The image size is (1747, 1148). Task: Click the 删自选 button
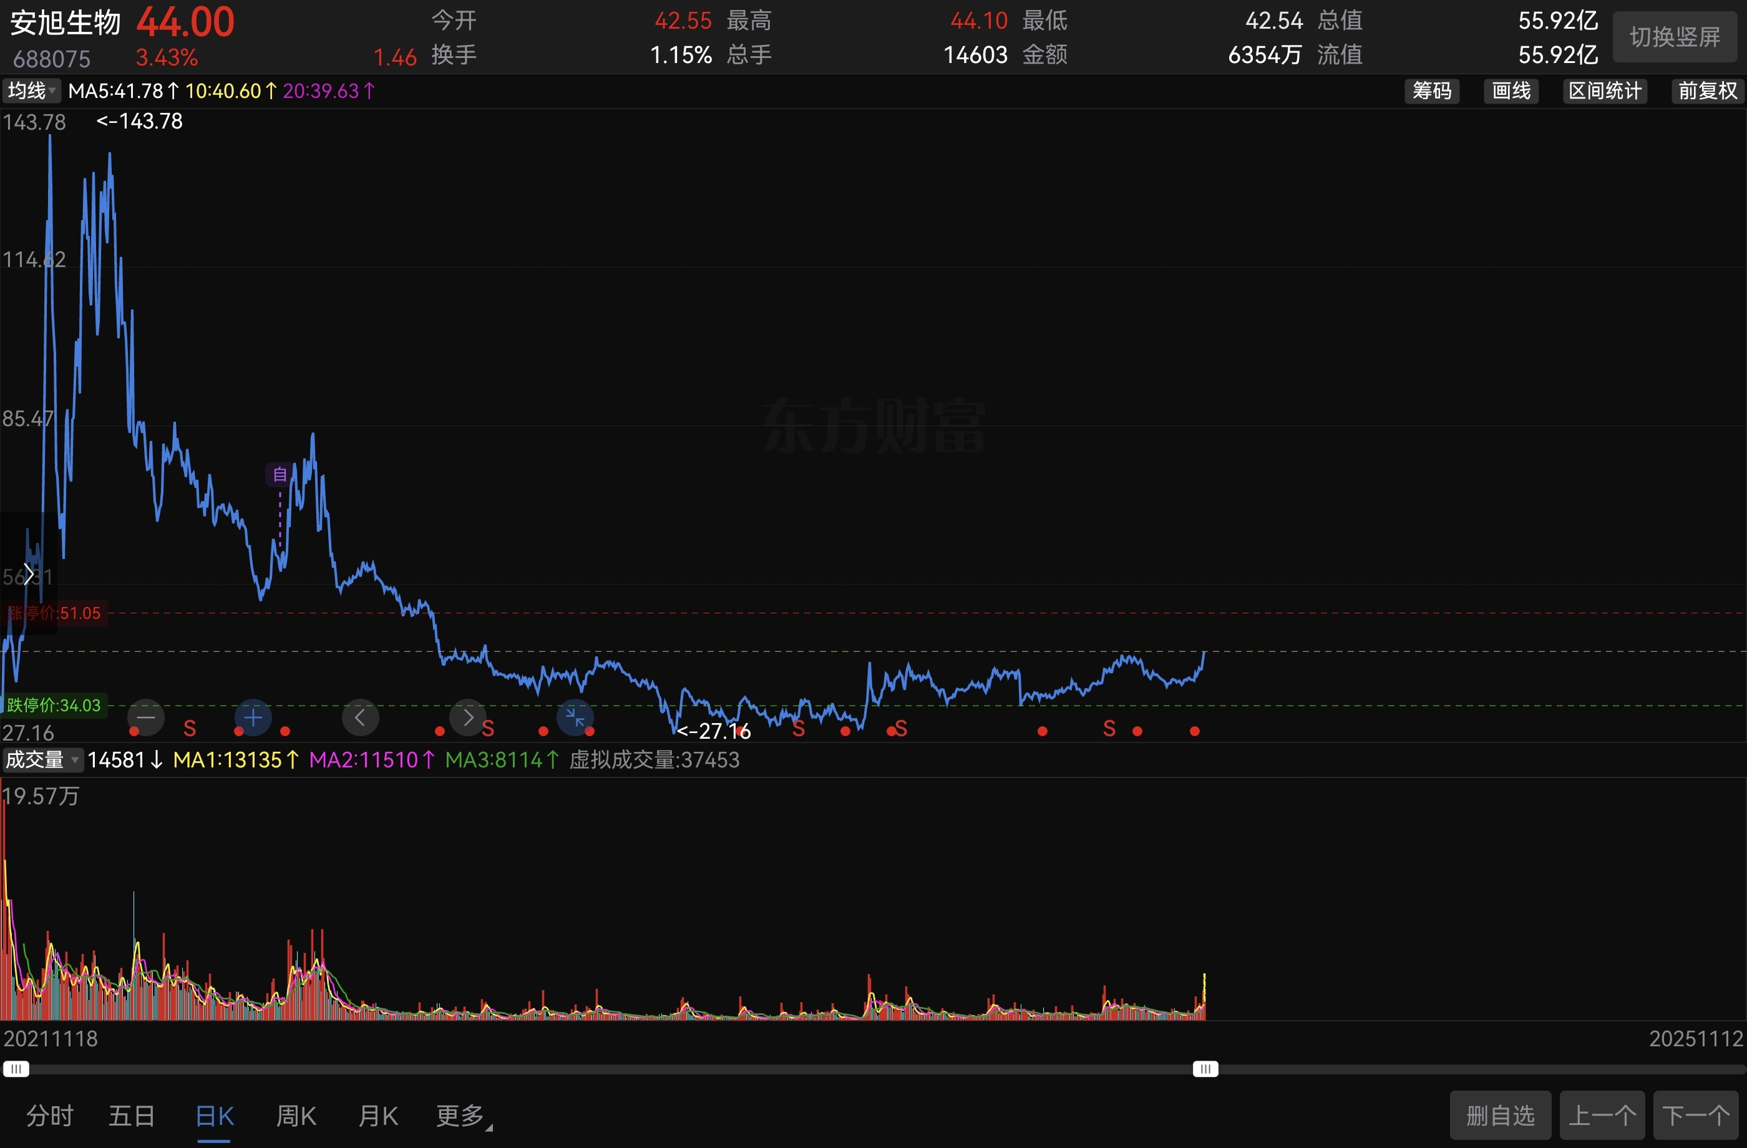pyautogui.click(x=1500, y=1116)
